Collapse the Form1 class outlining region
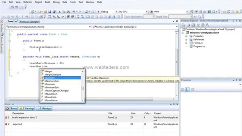The height and width of the screenshot is (136, 242). click(x=9, y=34)
